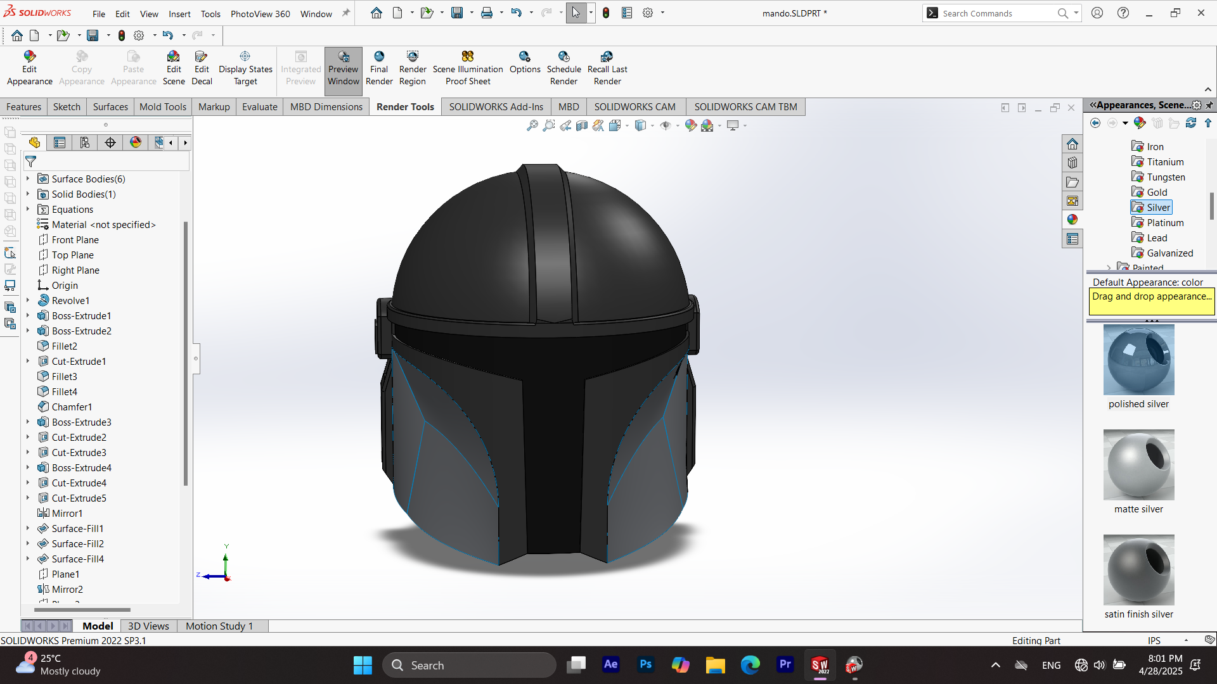Expand Revolve1 feature
1217x684 pixels.
(28, 300)
